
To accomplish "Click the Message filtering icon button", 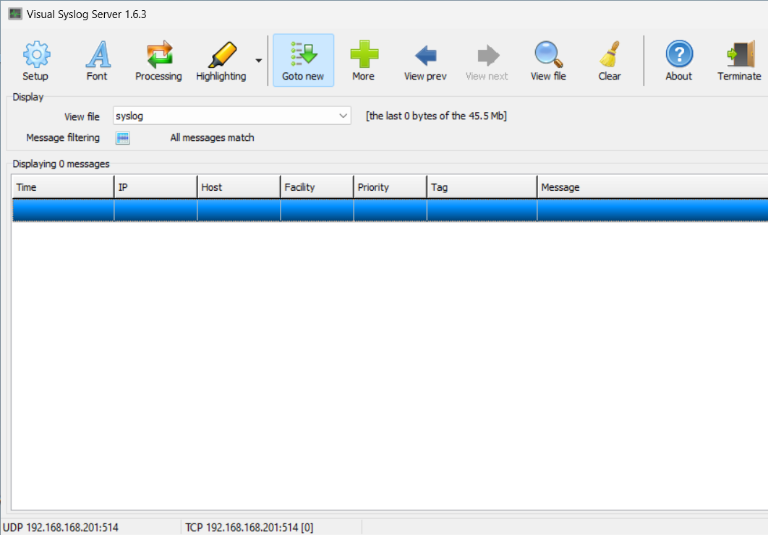I will click(x=123, y=138).
